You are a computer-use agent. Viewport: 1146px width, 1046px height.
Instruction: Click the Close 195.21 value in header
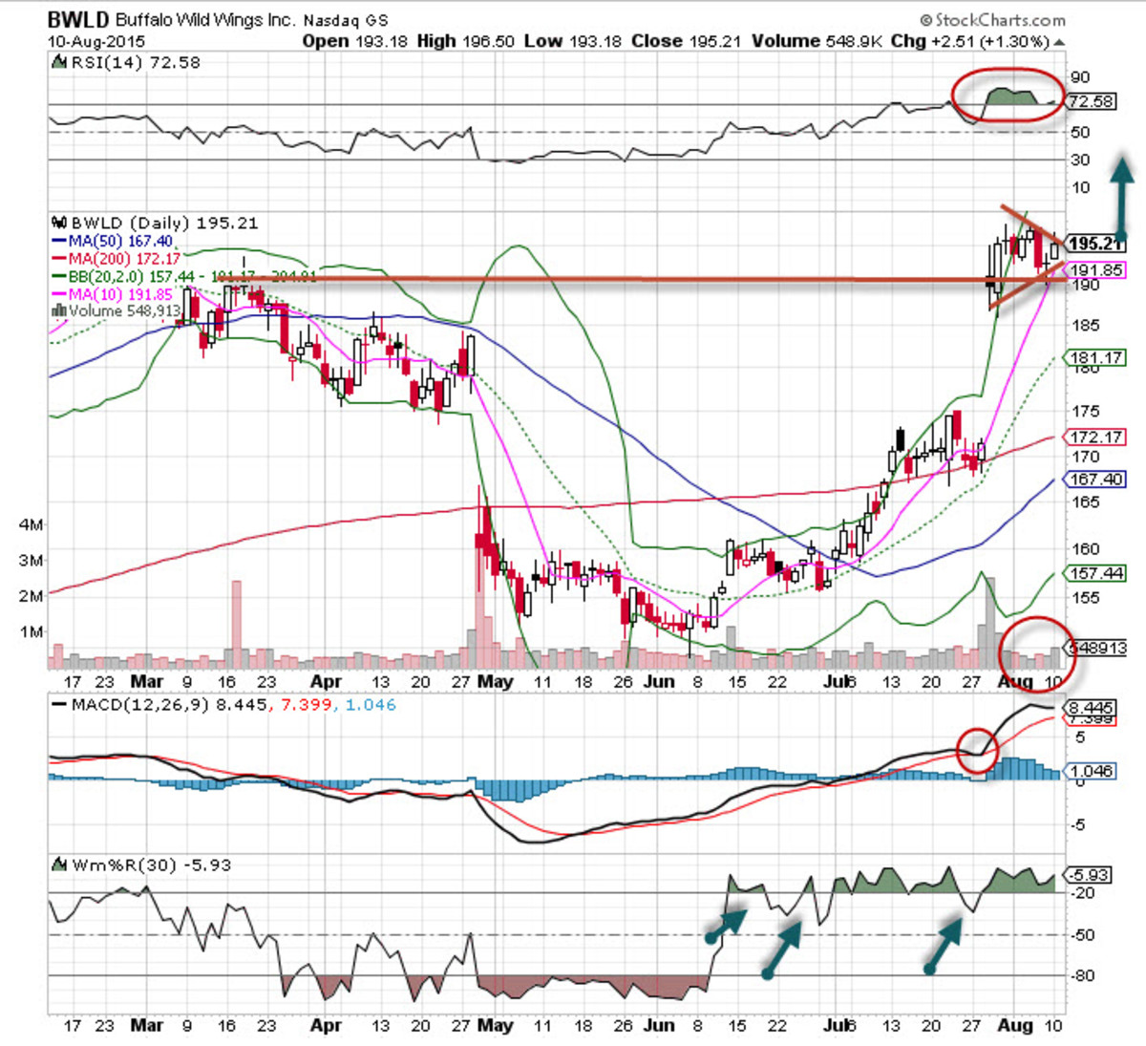(x=686, y=41)
